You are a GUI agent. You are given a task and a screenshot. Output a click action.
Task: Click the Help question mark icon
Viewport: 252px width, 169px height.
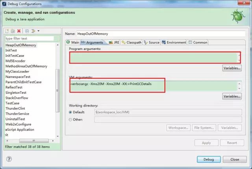point(9,159)
